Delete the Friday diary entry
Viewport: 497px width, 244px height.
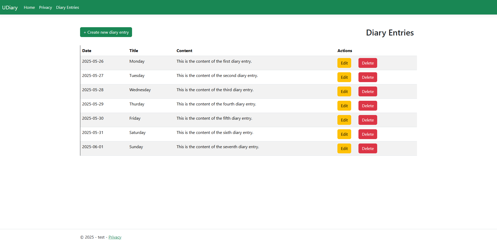point(368,120)
